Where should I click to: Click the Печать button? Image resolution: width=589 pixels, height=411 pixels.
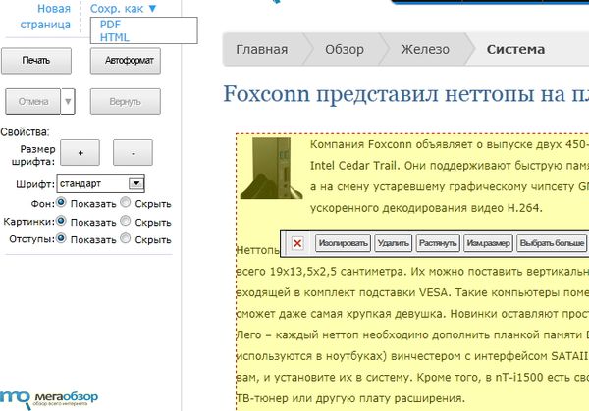click(x=36, y=61)
